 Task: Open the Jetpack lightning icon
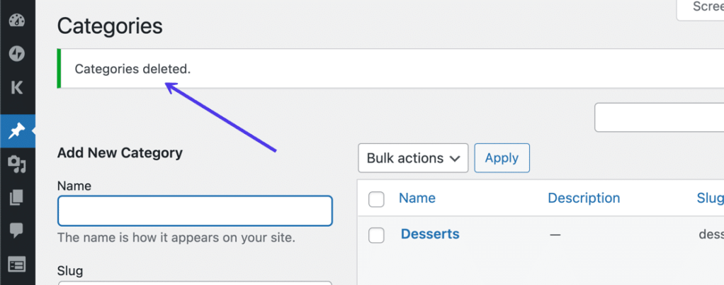pos(17,54)
